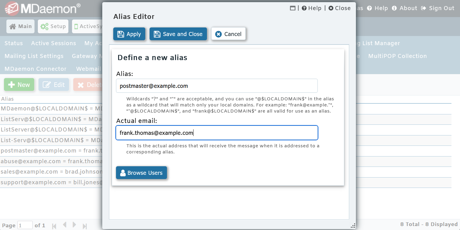Select the ListServer@$LOCALDOMAIN$ alias row
This screenshot has height=230, width=460.
tap(51, 130)
